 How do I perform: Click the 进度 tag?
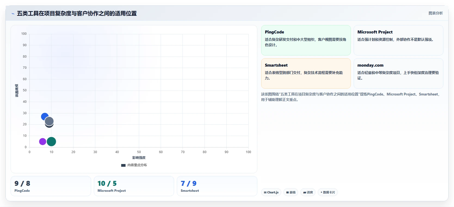tap(308, 192)
